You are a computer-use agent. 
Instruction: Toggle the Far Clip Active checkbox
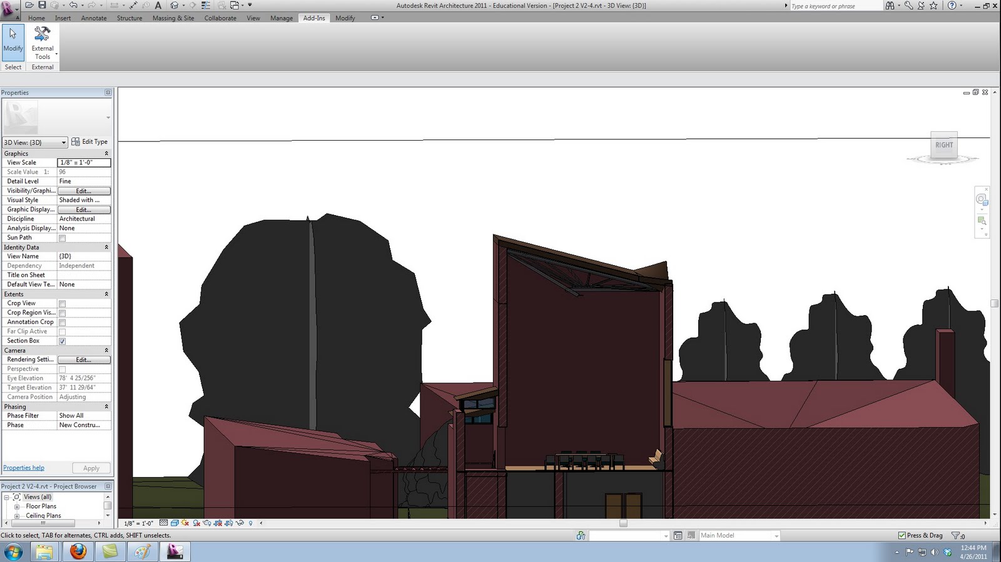pyautogui.click(x=62, y=332)
